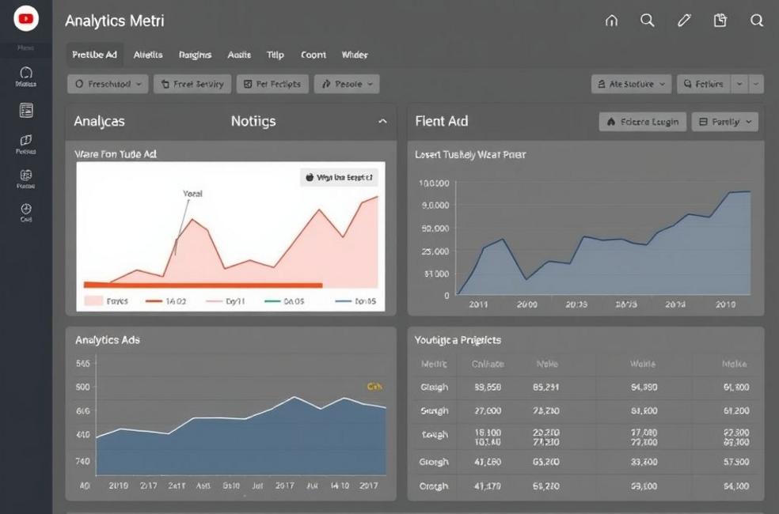Click the far-right search icon in header
Screen dimensions: 779x514
[x=757, y=21]
